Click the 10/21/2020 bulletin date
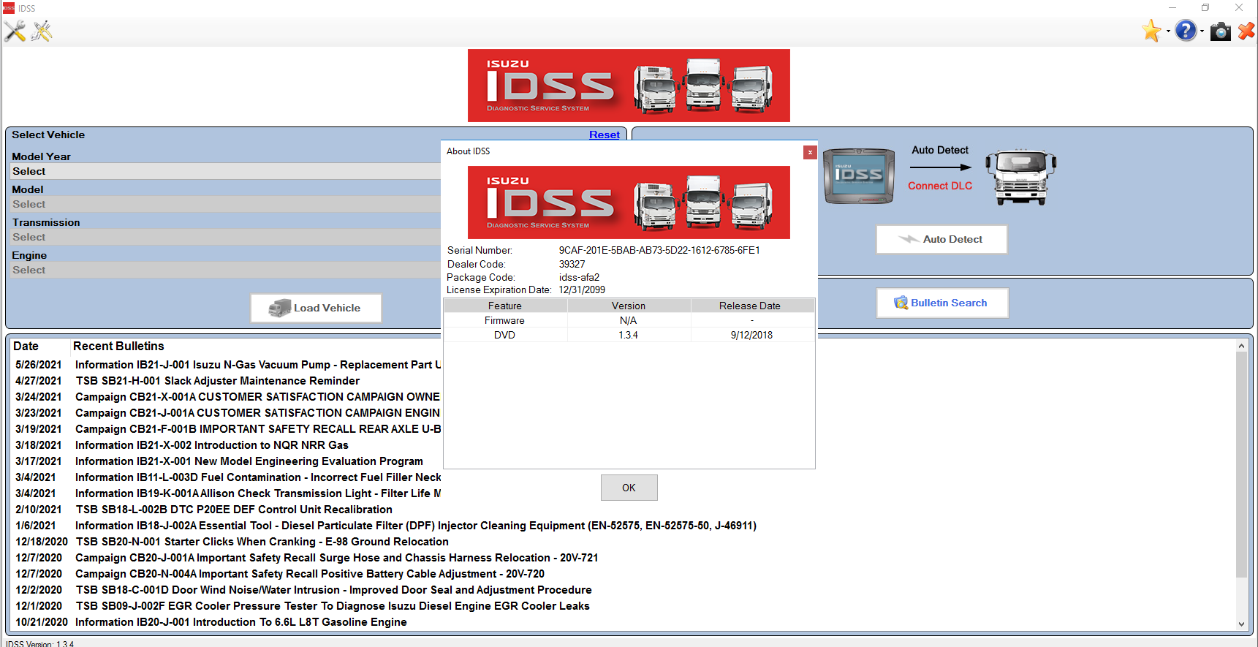 (42, 622)
